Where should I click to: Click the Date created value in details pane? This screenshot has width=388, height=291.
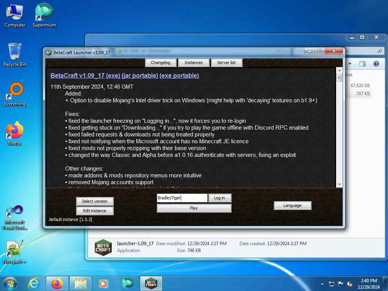pyautogui.click(x=287, y=244)
